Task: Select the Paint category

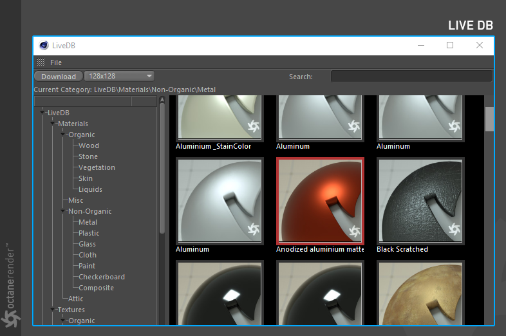Action: click(x=87, y=266)
